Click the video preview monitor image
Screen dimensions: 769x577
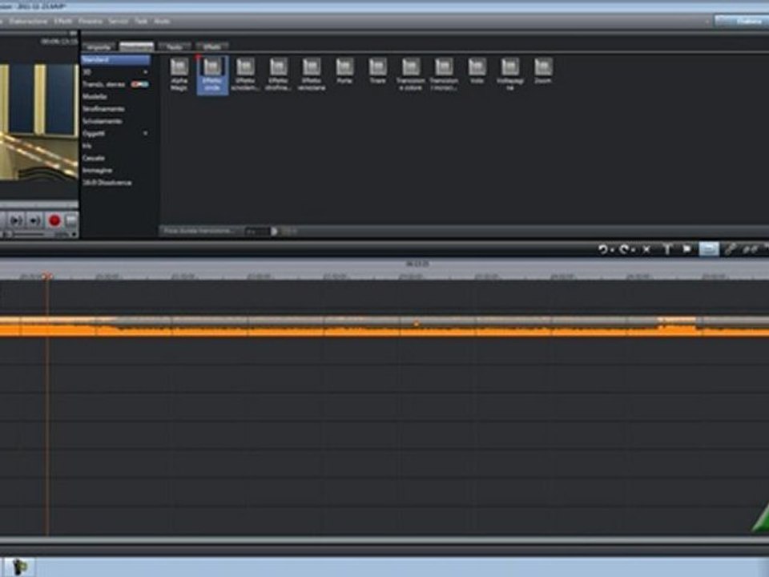coord(39,122)
